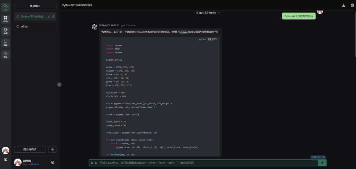The width and height of the screenshot is (356, 169).
Task: Delete the Python chat using trash icon
Action: click(x=53, y=16)
